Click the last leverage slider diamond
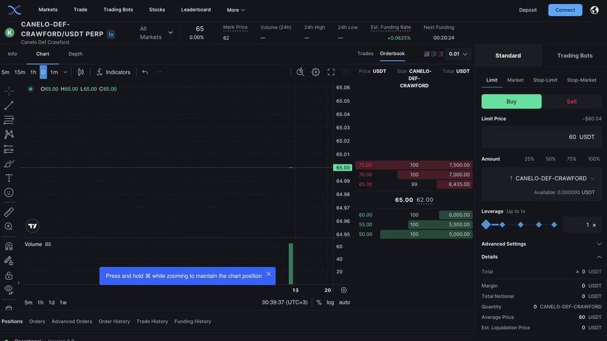607x341 pixels. pos(554,224)
